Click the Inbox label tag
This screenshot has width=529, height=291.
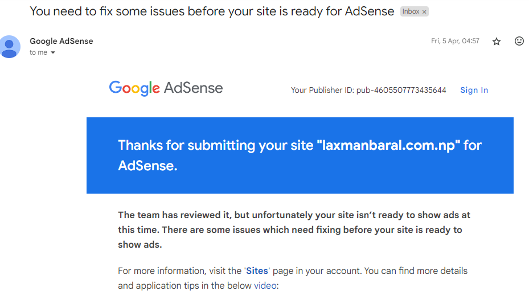411,11
